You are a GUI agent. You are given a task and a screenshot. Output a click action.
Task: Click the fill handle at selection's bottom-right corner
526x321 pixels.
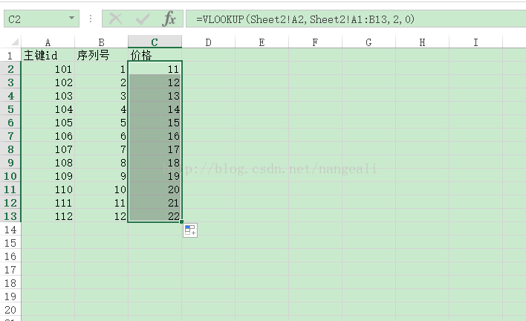click(x=181, y=221)
